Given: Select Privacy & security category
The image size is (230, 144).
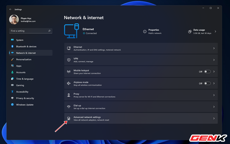Looking at the screenshot, I should [x=31, y=98].
